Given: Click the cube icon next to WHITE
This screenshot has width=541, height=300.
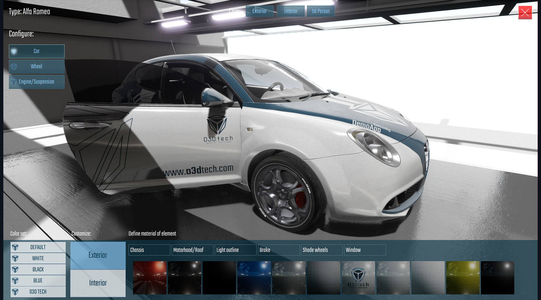Looking at the screenshot, I should click(15, 258).
